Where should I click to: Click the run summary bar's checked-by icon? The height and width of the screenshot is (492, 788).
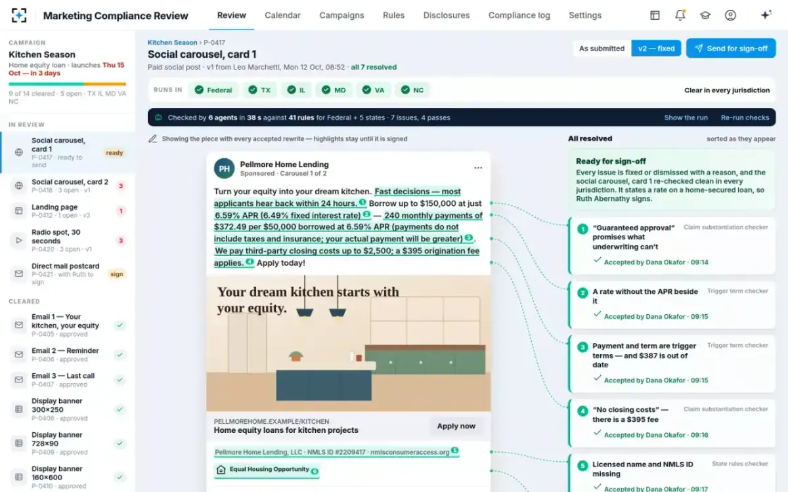[x=158, y=117]
